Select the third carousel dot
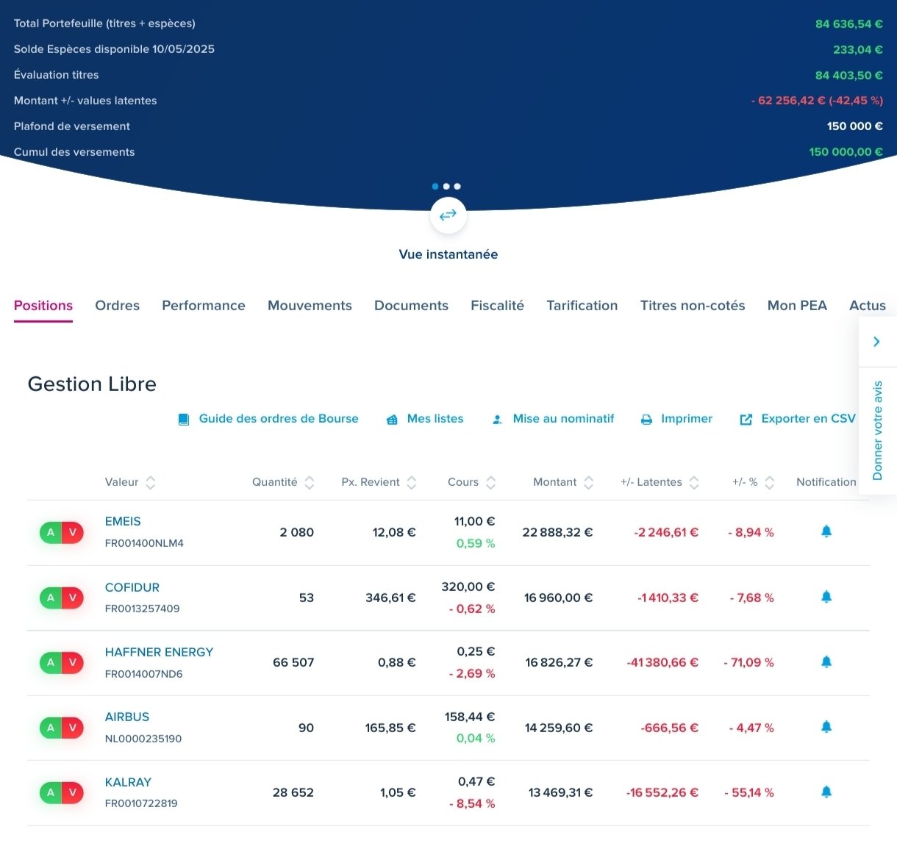Viewport: 897px width, 846px height. [457, 187]
